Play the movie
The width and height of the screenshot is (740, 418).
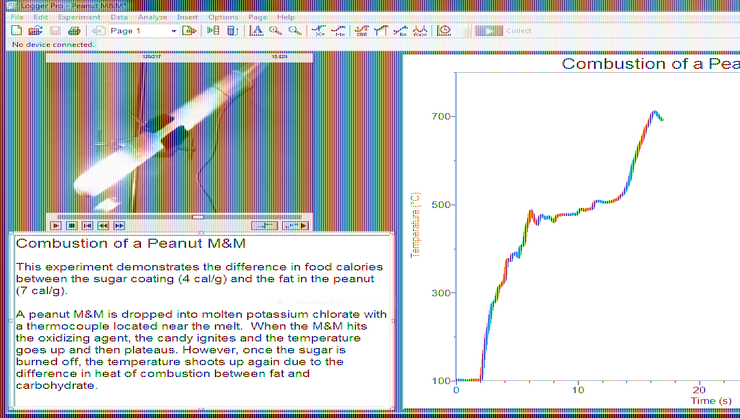[x=55, y=226]
